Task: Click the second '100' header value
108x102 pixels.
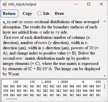Action: [x=32, y=82]
